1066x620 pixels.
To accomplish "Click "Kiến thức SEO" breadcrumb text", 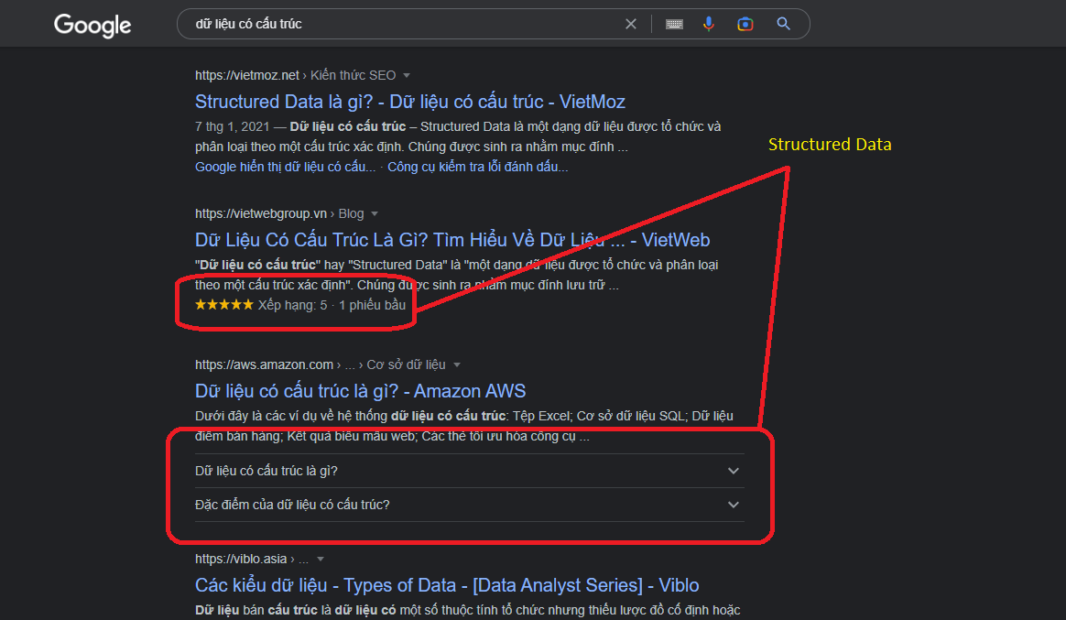I will pos(353,75).
